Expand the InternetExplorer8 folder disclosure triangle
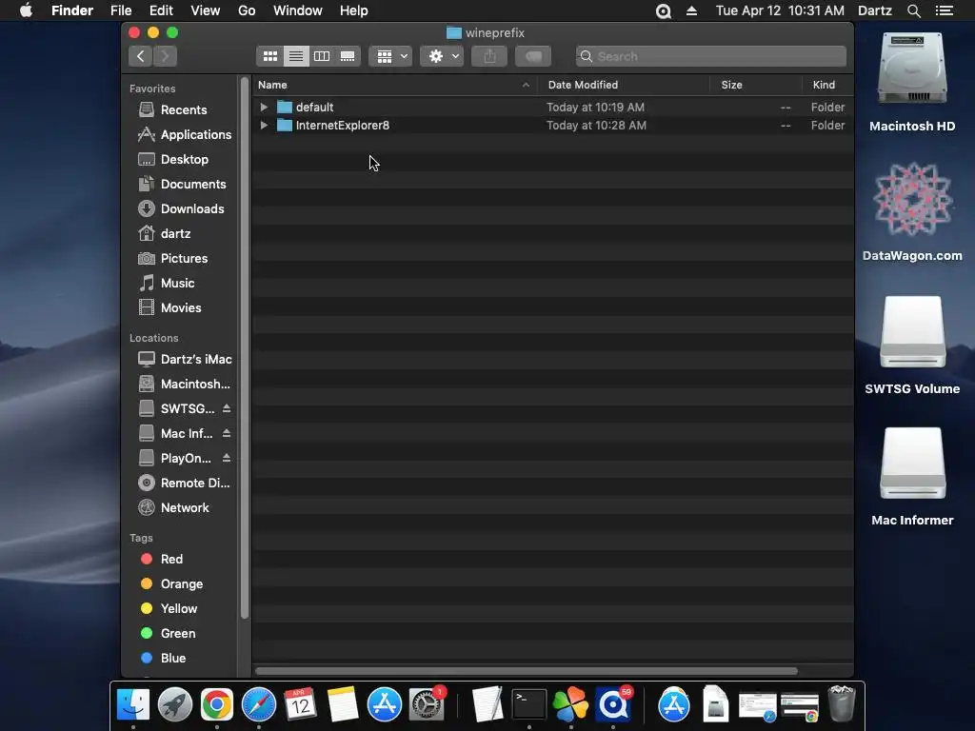The height and width of the screenshot is (731, 975). (x=264, y=125)
